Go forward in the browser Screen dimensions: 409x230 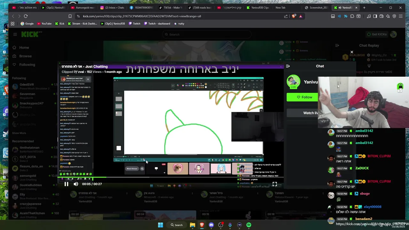tap(19, 16)
